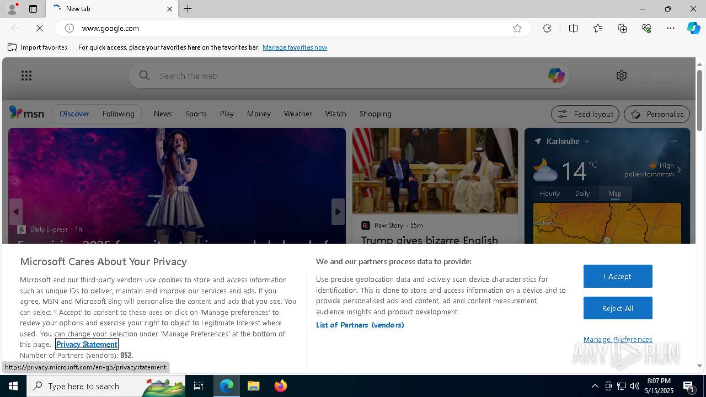Open page settings gear icon
Image resolution: width=706 pixels, height=397 pixels.
tap(622, 76)
